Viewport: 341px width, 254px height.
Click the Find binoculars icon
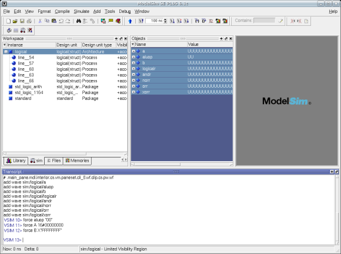coord(78,21)
